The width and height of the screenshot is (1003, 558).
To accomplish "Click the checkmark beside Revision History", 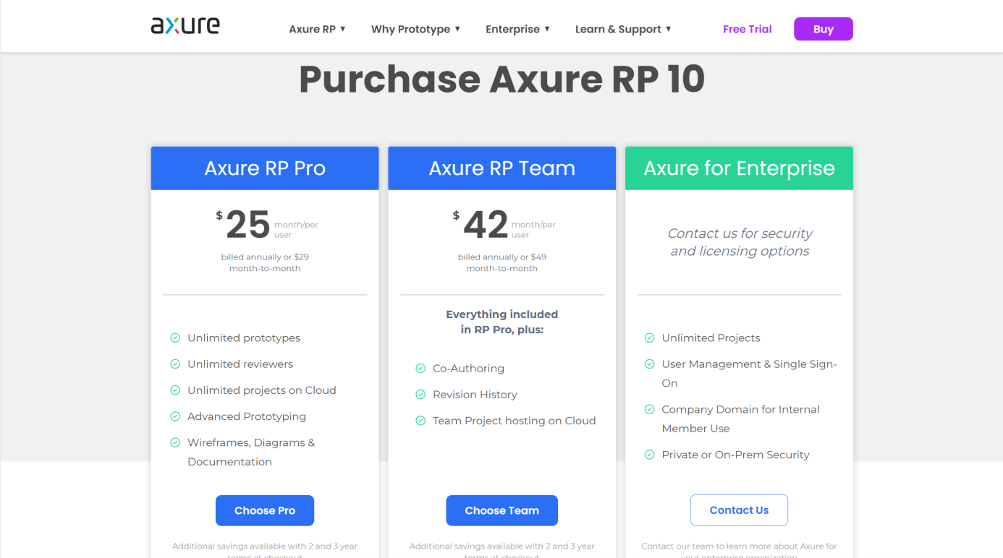I will 420,394.
